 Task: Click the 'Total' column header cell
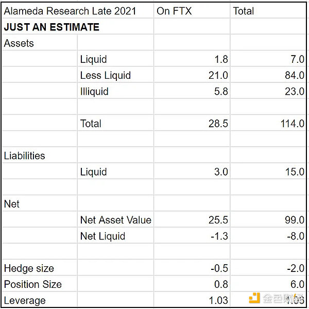[x=268, y=10]
